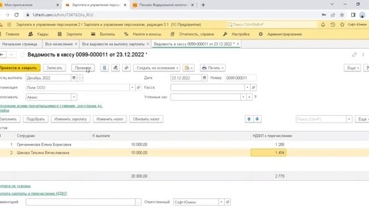Copy link to document icon
The image size is (369, 208).
(x=355, y=55)
